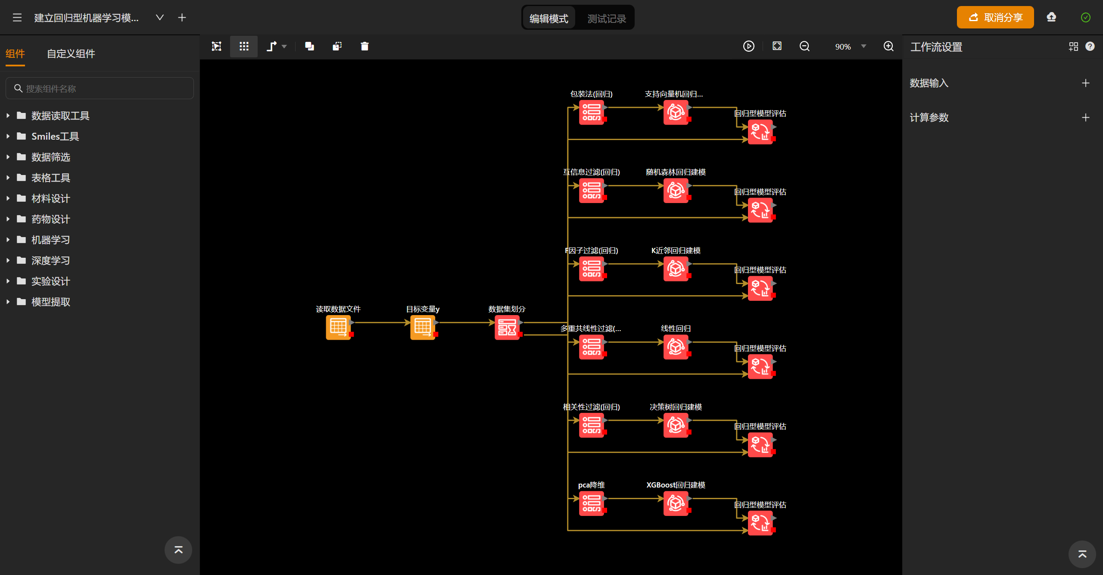
Task: Switch to 编辑模式 mode
Action: click(x=549, y=18)
